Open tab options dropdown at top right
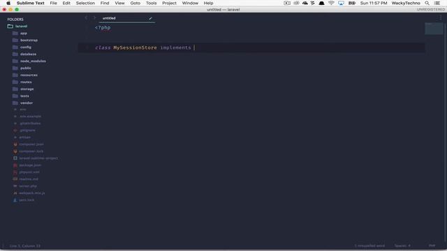The width and height of the screenshot is (447, 251). (x=441, y=18)
